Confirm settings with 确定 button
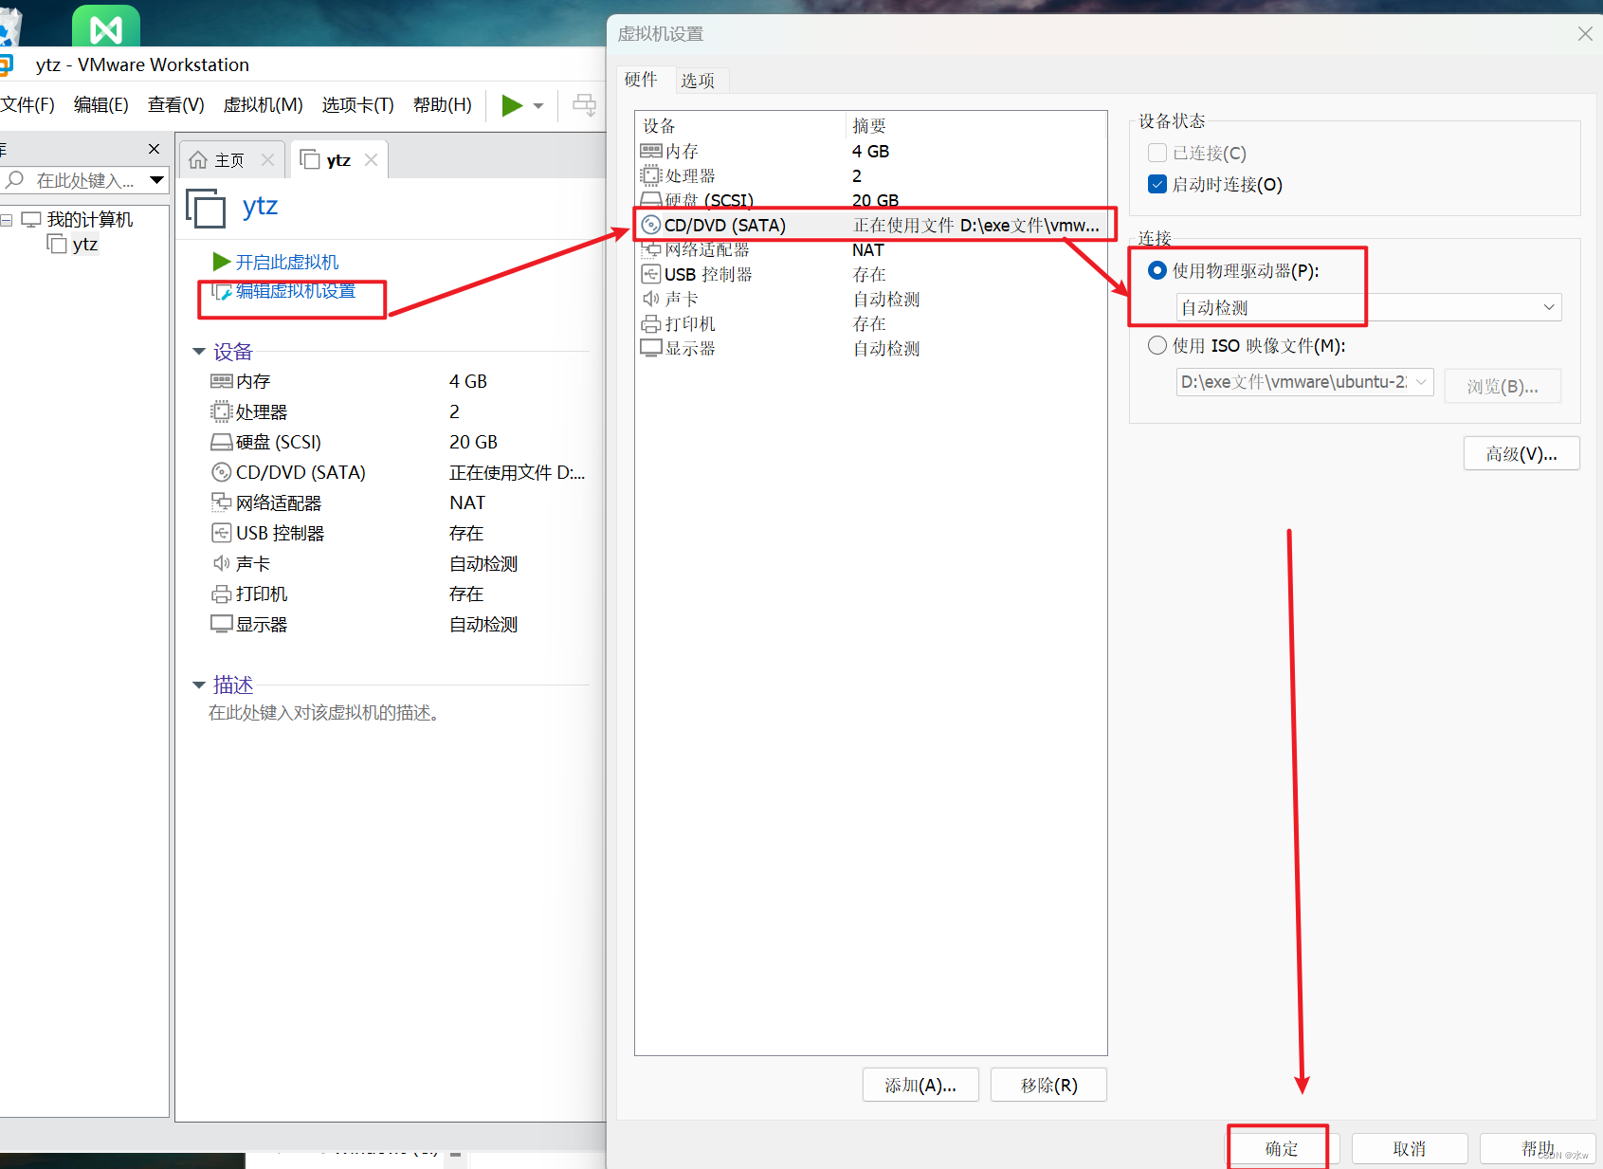The image size is (1603, 1169). [1282, 1148]
